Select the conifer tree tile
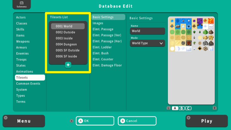 [200, 32]
